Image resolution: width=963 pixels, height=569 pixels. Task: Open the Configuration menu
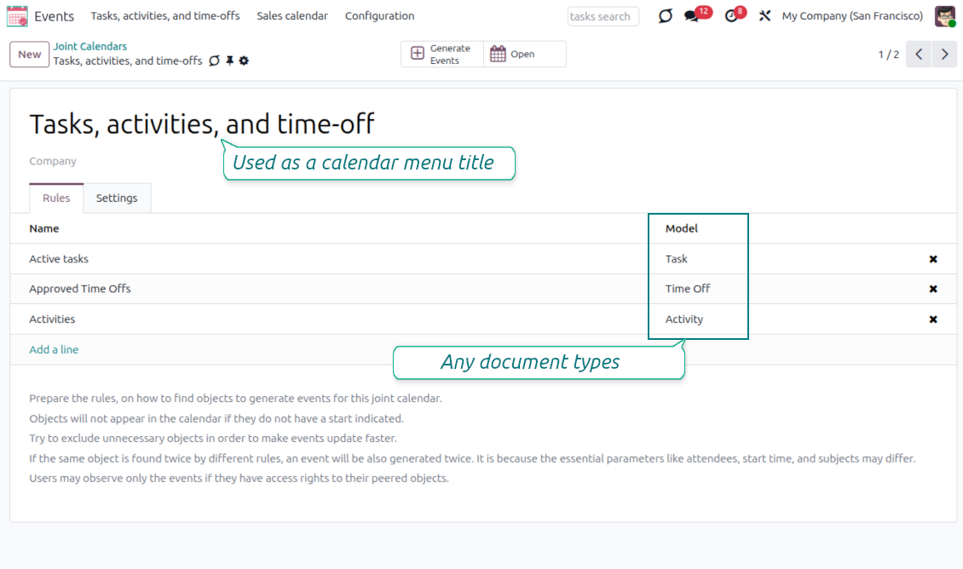tap(379, 16)
